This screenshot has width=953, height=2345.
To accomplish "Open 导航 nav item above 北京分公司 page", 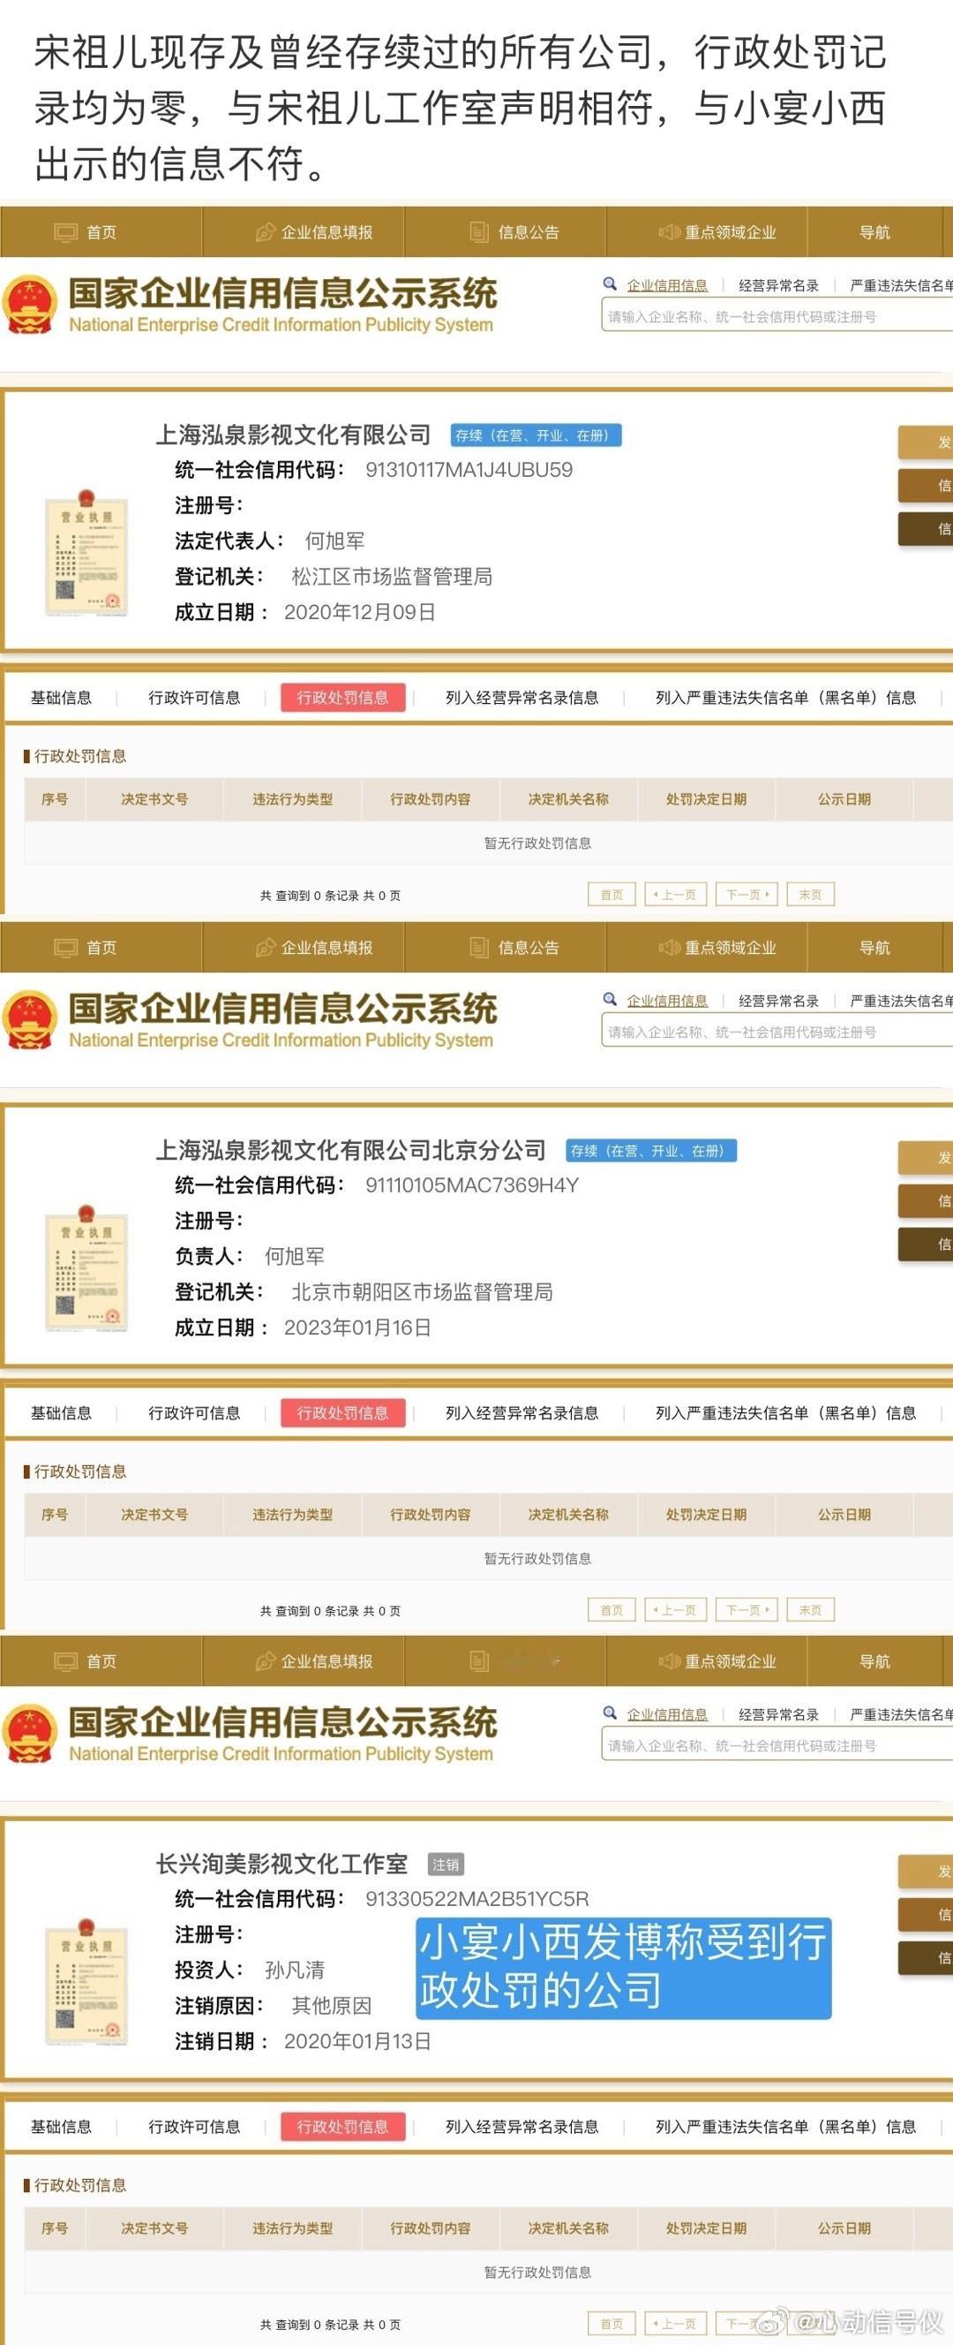I will pyautogui.click(x=874, y=948).
